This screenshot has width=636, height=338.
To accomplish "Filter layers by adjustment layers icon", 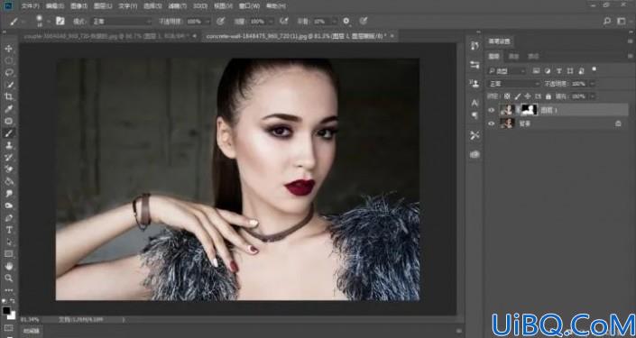I will 548,71.
